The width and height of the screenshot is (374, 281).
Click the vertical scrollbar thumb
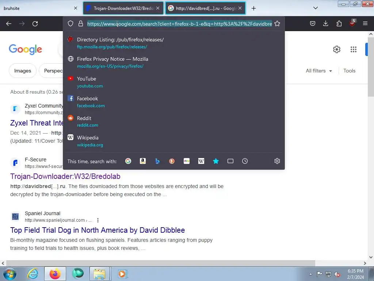click(x=371, y=67)
